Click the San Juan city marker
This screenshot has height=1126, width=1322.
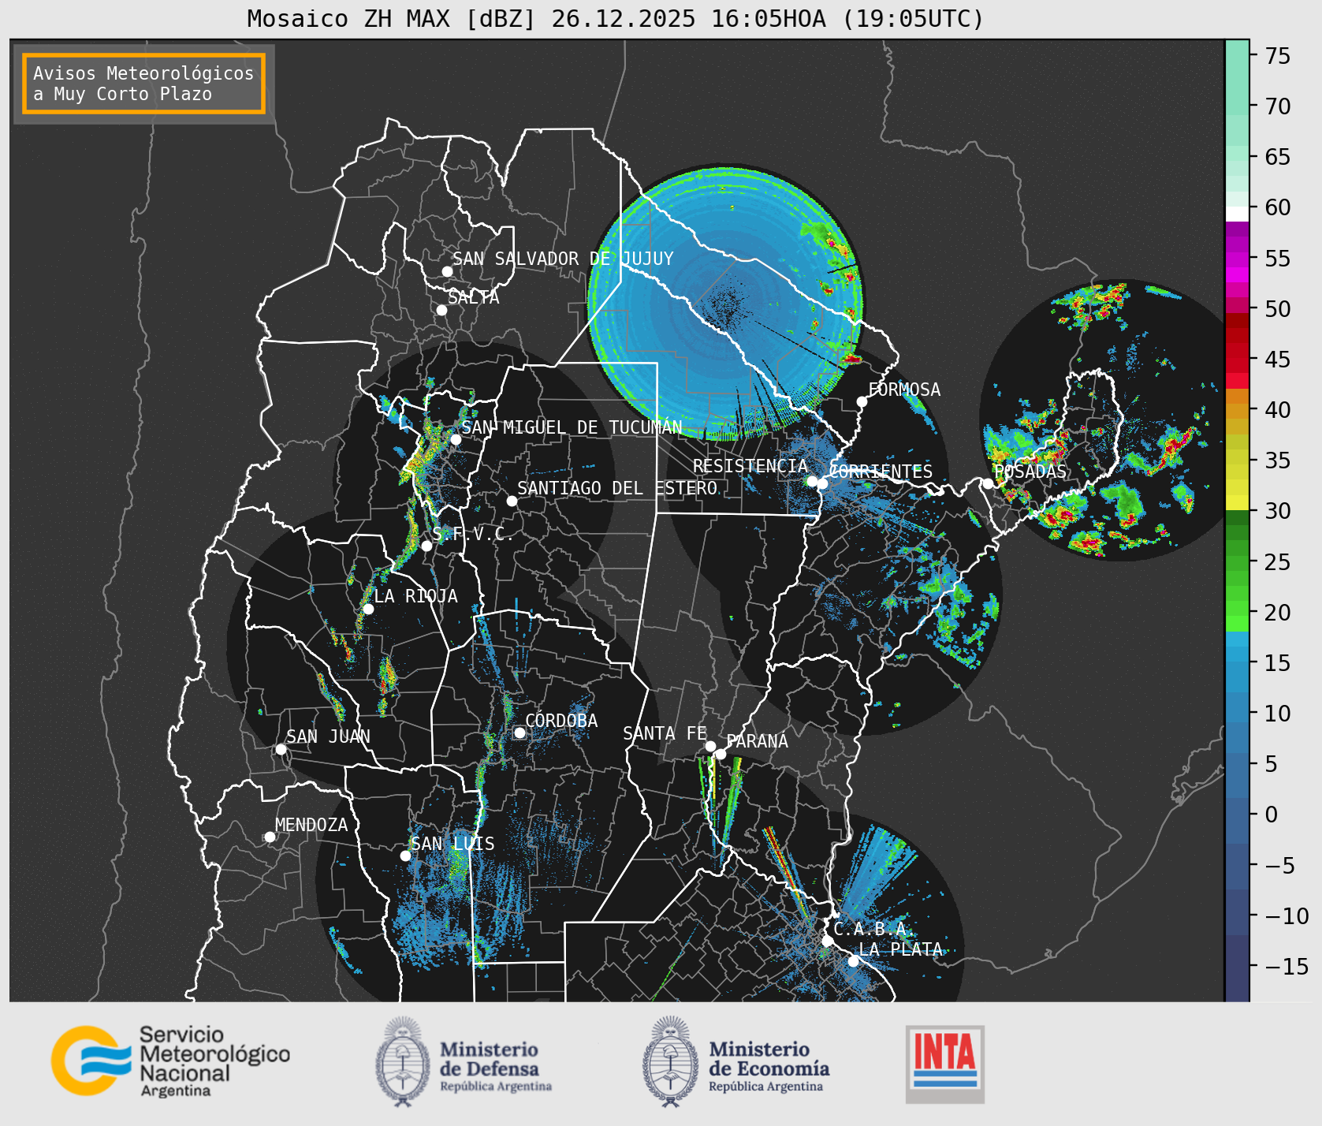pyautogui.click(x=281, y=749)
